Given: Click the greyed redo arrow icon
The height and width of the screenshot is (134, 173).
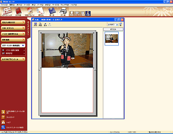Looking at the screenshot, I should coord(49,25).
